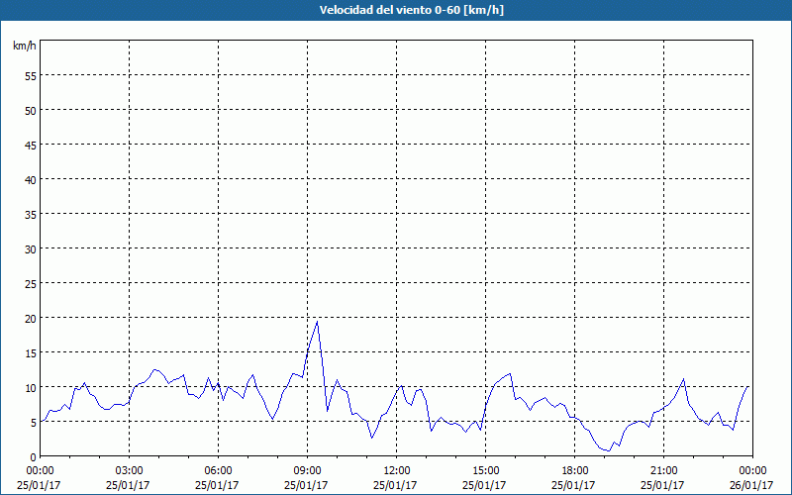Click the y-axis value 20
792x495 pixels.
(31, 318)
